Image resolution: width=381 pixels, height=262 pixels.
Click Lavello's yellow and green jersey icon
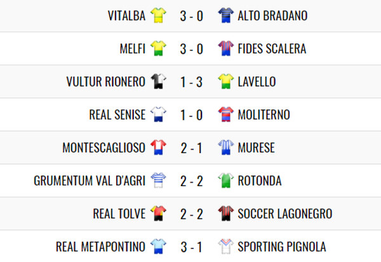(x=226, y=82)
